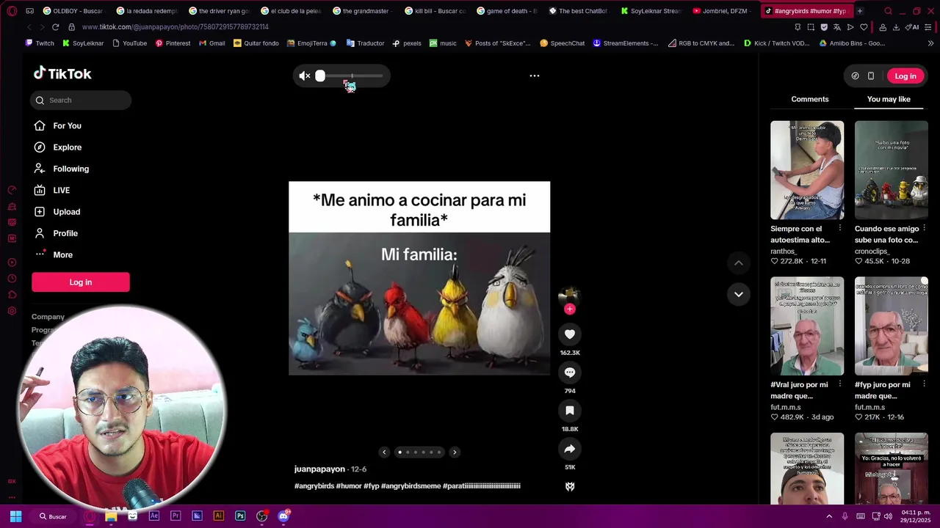Image resolution: width=940 pixels, height=528 pixels.
Task: Share the post with the arrow icon
Action: pos(569,449)
